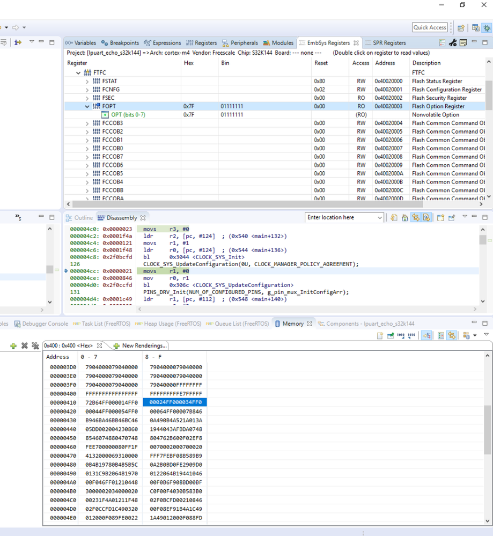Click the Export memory 1010 icon
The height and width of the screenshot is (536, 493).
pyautogui.click(x=411, y=336)
